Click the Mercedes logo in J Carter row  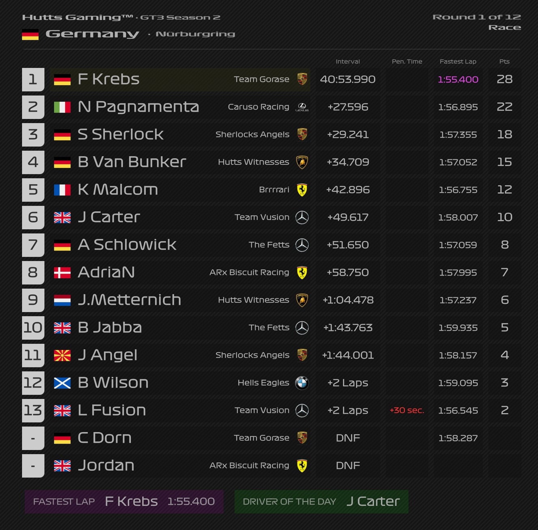pyautogui.click(x=302, y=217)
